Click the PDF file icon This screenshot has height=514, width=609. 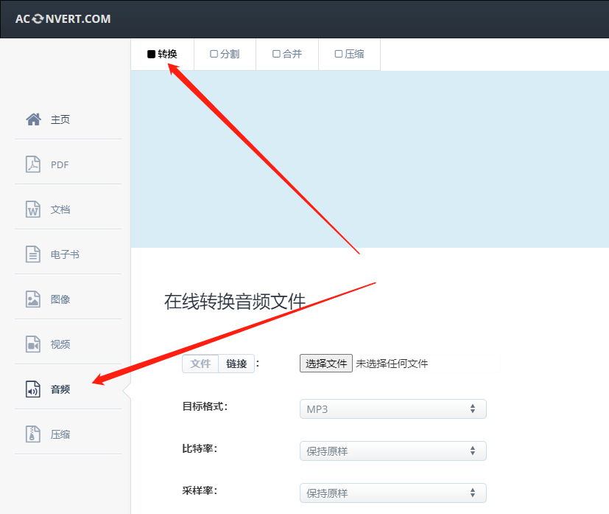pos(33,164)
